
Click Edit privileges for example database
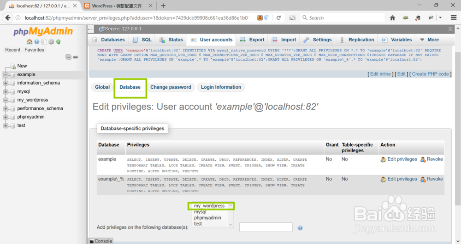click(x=402, y=159)
